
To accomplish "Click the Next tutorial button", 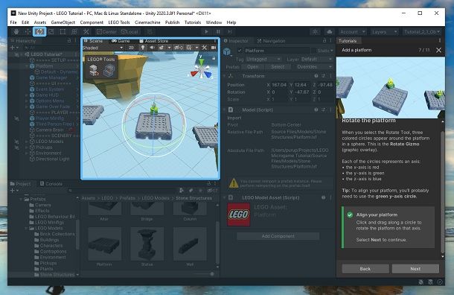I will click(x=415, y=269).
